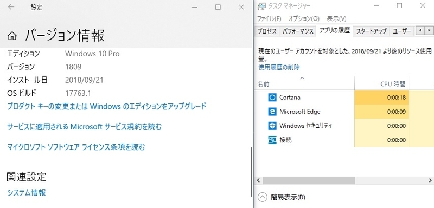The height and width of the screenshot is (208, 434).
Task: Click horizontal scrollbar left arrow
Action: 258,180
